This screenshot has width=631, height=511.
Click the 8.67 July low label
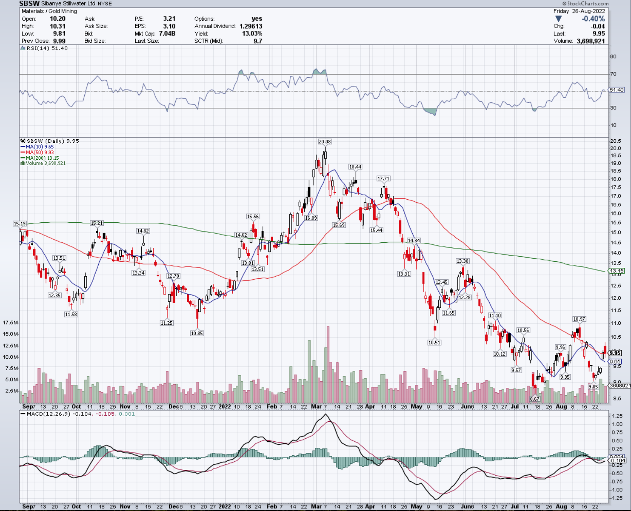[534, 399]
